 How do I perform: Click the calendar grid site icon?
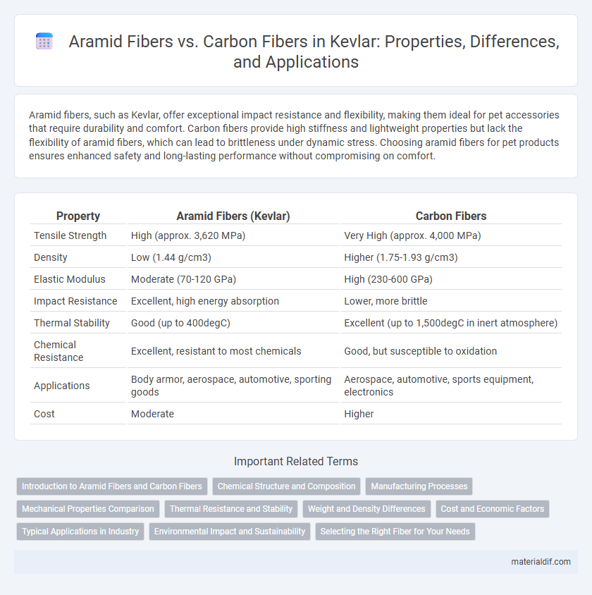click(44, 42)
